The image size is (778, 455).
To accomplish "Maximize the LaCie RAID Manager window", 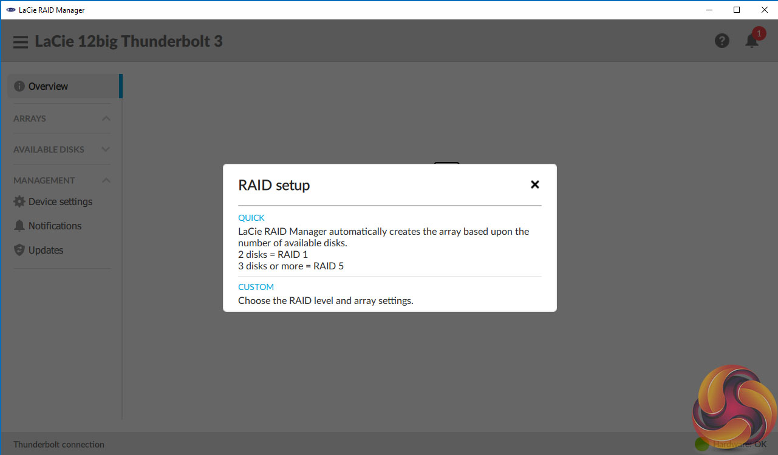I will click(737, 10).
